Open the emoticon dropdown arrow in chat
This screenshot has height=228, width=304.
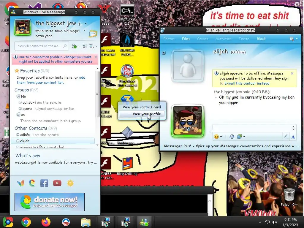pyautogui.click(x=221, y=137)
